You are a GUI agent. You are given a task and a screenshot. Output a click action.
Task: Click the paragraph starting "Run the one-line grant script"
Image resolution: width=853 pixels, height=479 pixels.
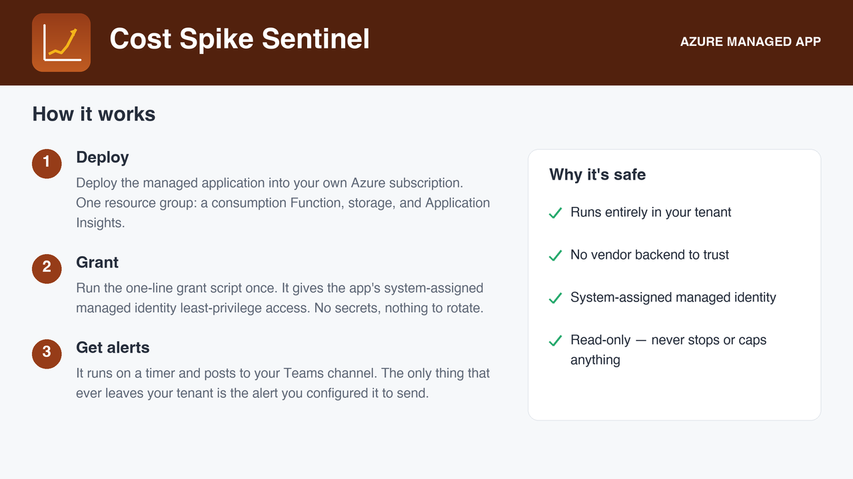click(280, 298)
